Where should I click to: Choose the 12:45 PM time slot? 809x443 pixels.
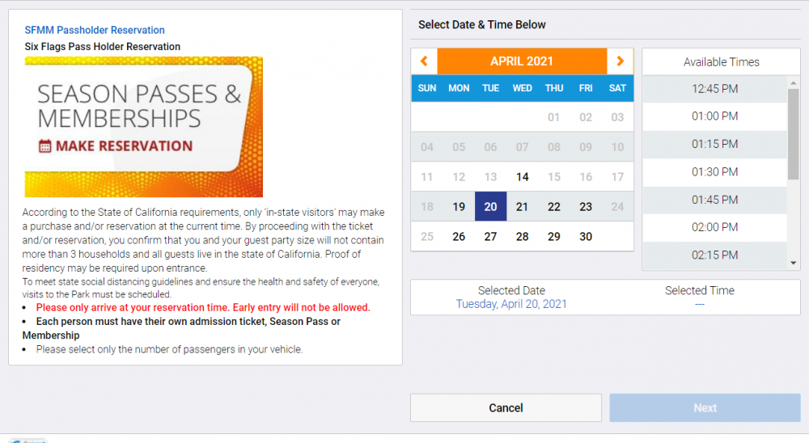(x=714, y=89)
